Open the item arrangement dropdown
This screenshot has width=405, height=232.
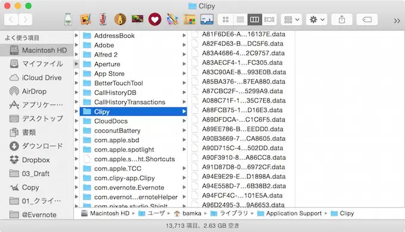coord(291,20)
